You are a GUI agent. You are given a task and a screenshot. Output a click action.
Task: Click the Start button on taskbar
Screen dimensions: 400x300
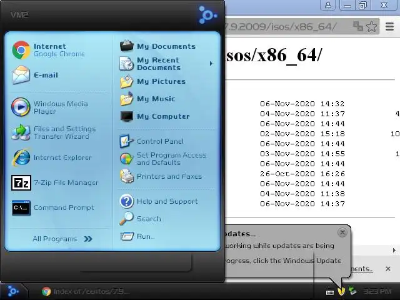[12, 291]
